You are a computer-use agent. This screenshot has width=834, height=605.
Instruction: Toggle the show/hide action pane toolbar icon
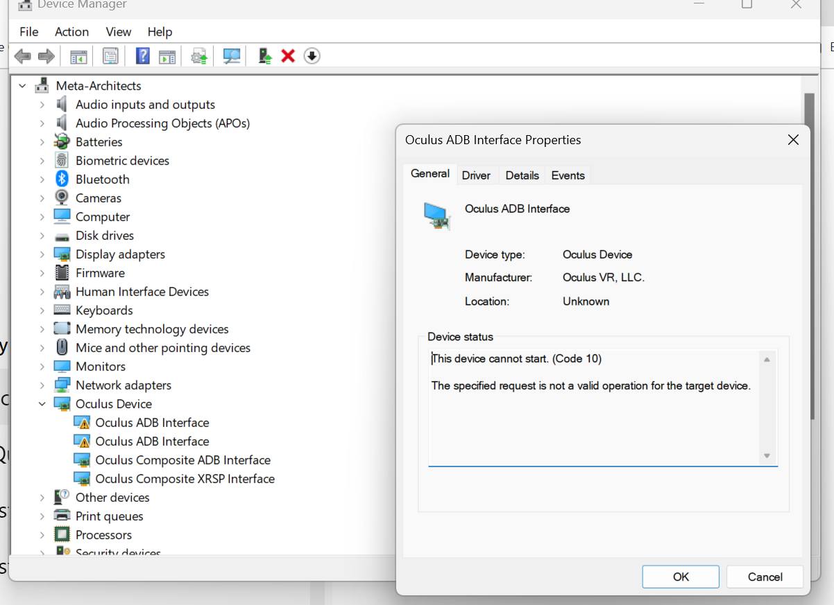pos(167,56)
